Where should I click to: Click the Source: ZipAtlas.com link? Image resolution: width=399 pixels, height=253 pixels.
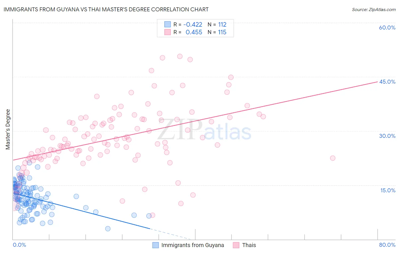[x=374, y=9]
